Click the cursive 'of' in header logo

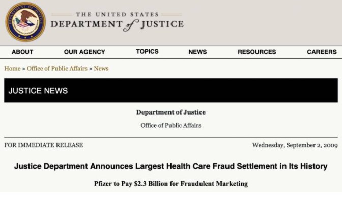(x=131, y=25)
